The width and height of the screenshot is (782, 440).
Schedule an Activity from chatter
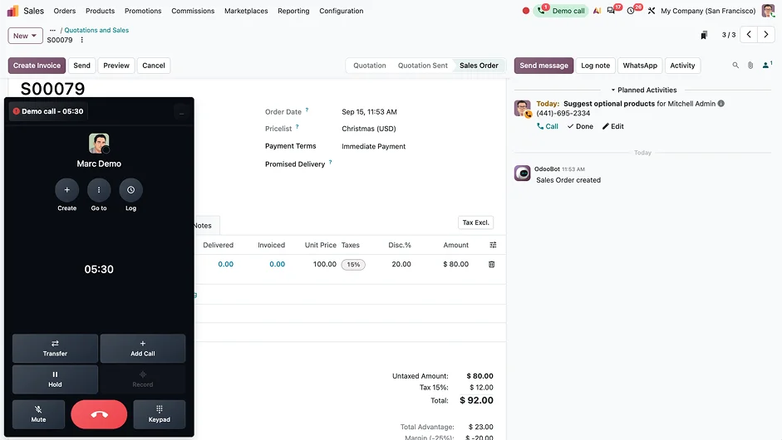(682, 66)
